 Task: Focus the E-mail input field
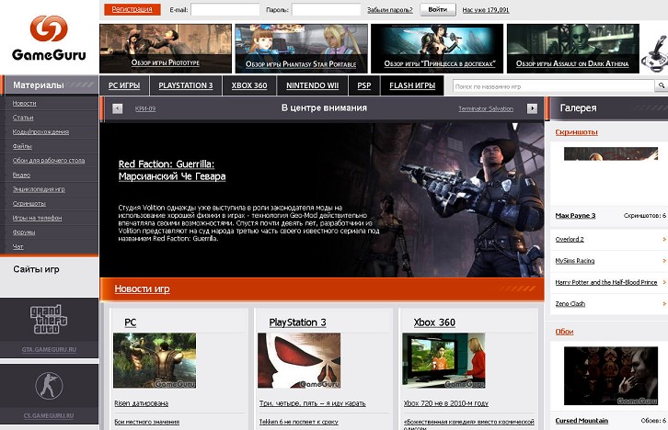(x=225, y=10)
